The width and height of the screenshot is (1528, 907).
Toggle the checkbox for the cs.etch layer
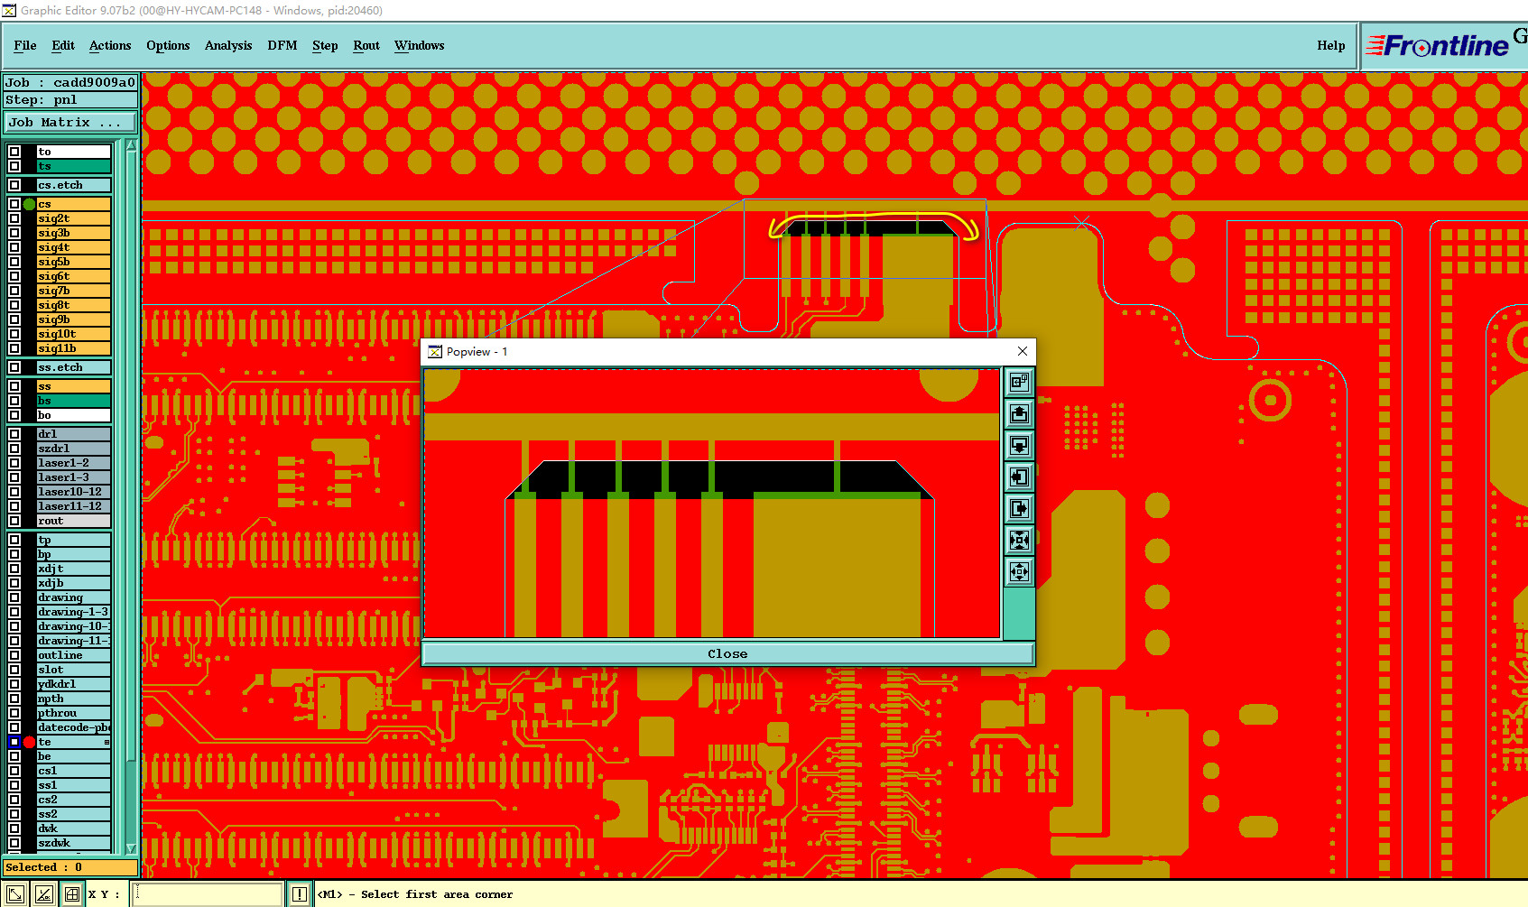tap(14, 185)
